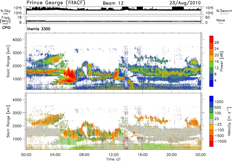Screen dimensions: 232x161
Task: Select the "-1000" velocity colorbar label
Action: tap(220, 141)
